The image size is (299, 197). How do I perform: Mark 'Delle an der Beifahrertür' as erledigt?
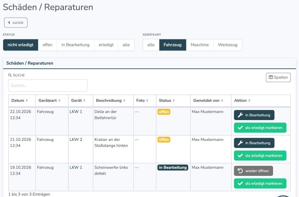[x=260, y=128]
